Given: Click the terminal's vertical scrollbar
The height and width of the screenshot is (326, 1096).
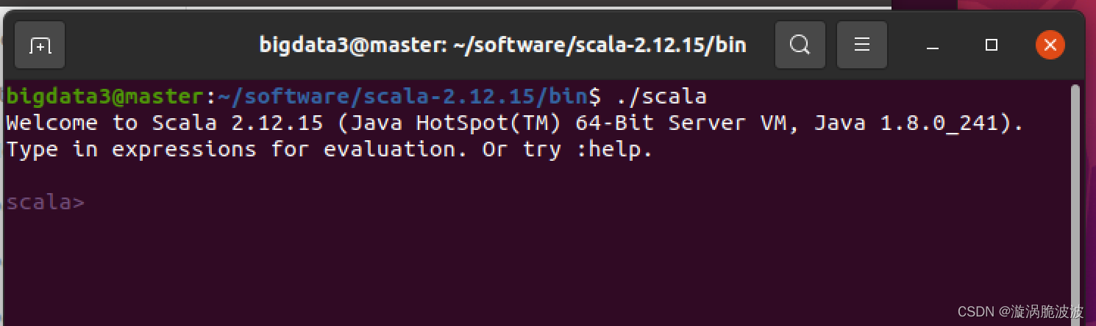Looking at the screenshot, I should coord(1075,198).
